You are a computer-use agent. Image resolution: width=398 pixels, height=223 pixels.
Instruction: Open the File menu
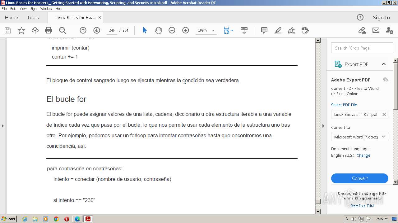coord(4,9)
